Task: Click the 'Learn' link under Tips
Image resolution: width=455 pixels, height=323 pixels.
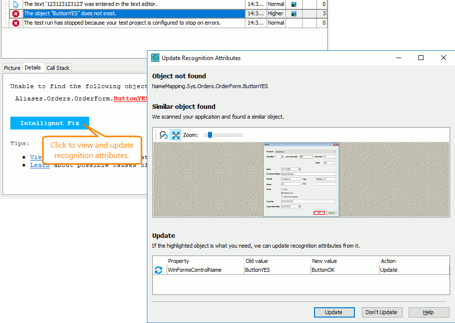Action: pyautogui.click(x=40, y=164)
